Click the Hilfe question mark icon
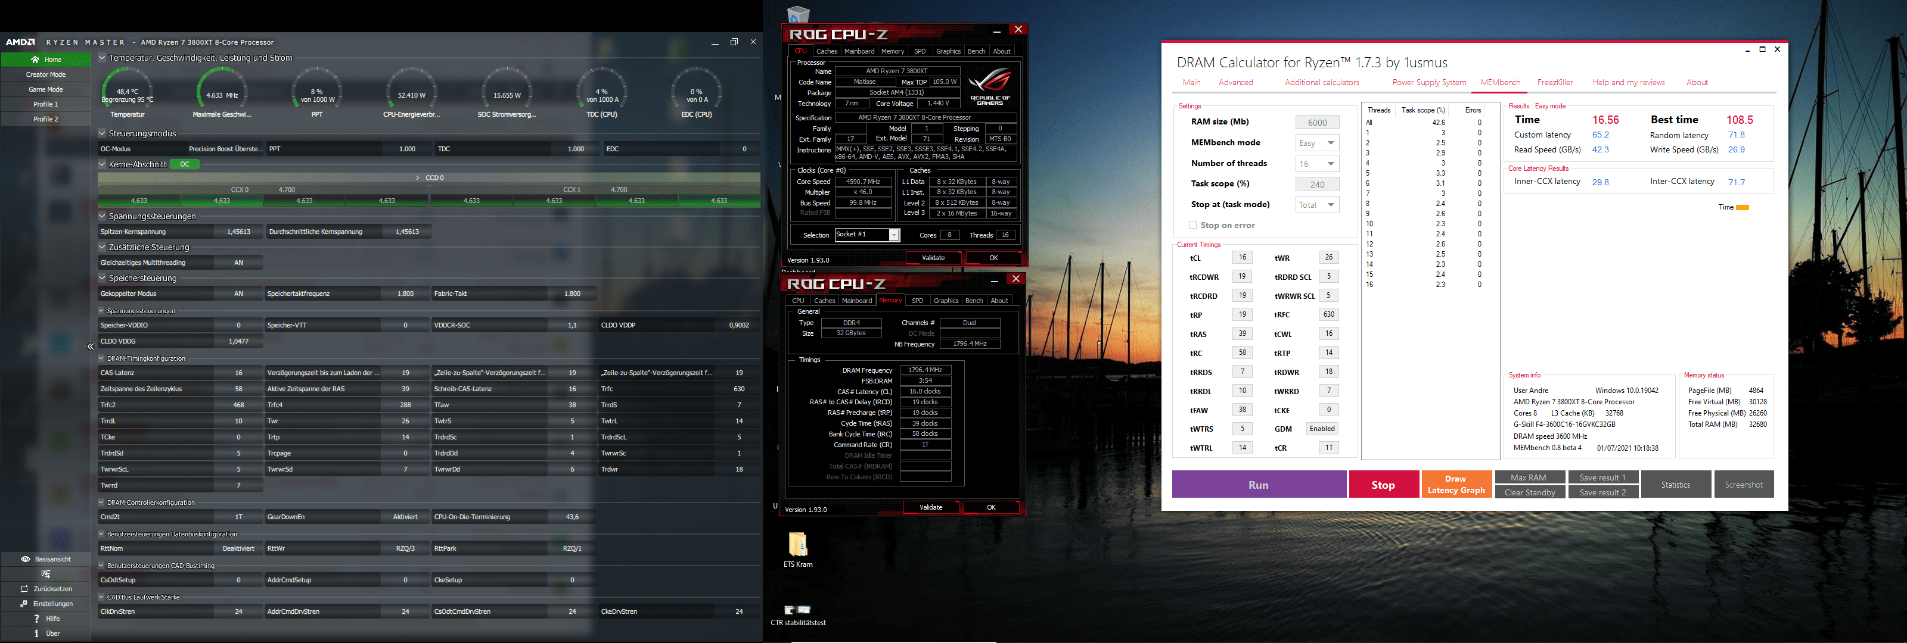The width and height of the screenshot is (1907, 643). 36,619
